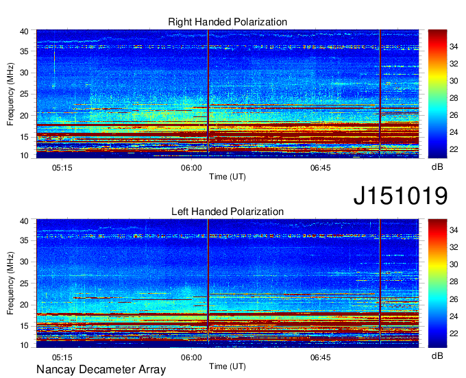
Task: Click the 06:00 tick label on top plot
Action: point(191,168)
